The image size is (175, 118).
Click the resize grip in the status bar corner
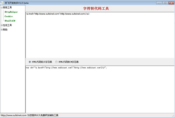point(173,116)
